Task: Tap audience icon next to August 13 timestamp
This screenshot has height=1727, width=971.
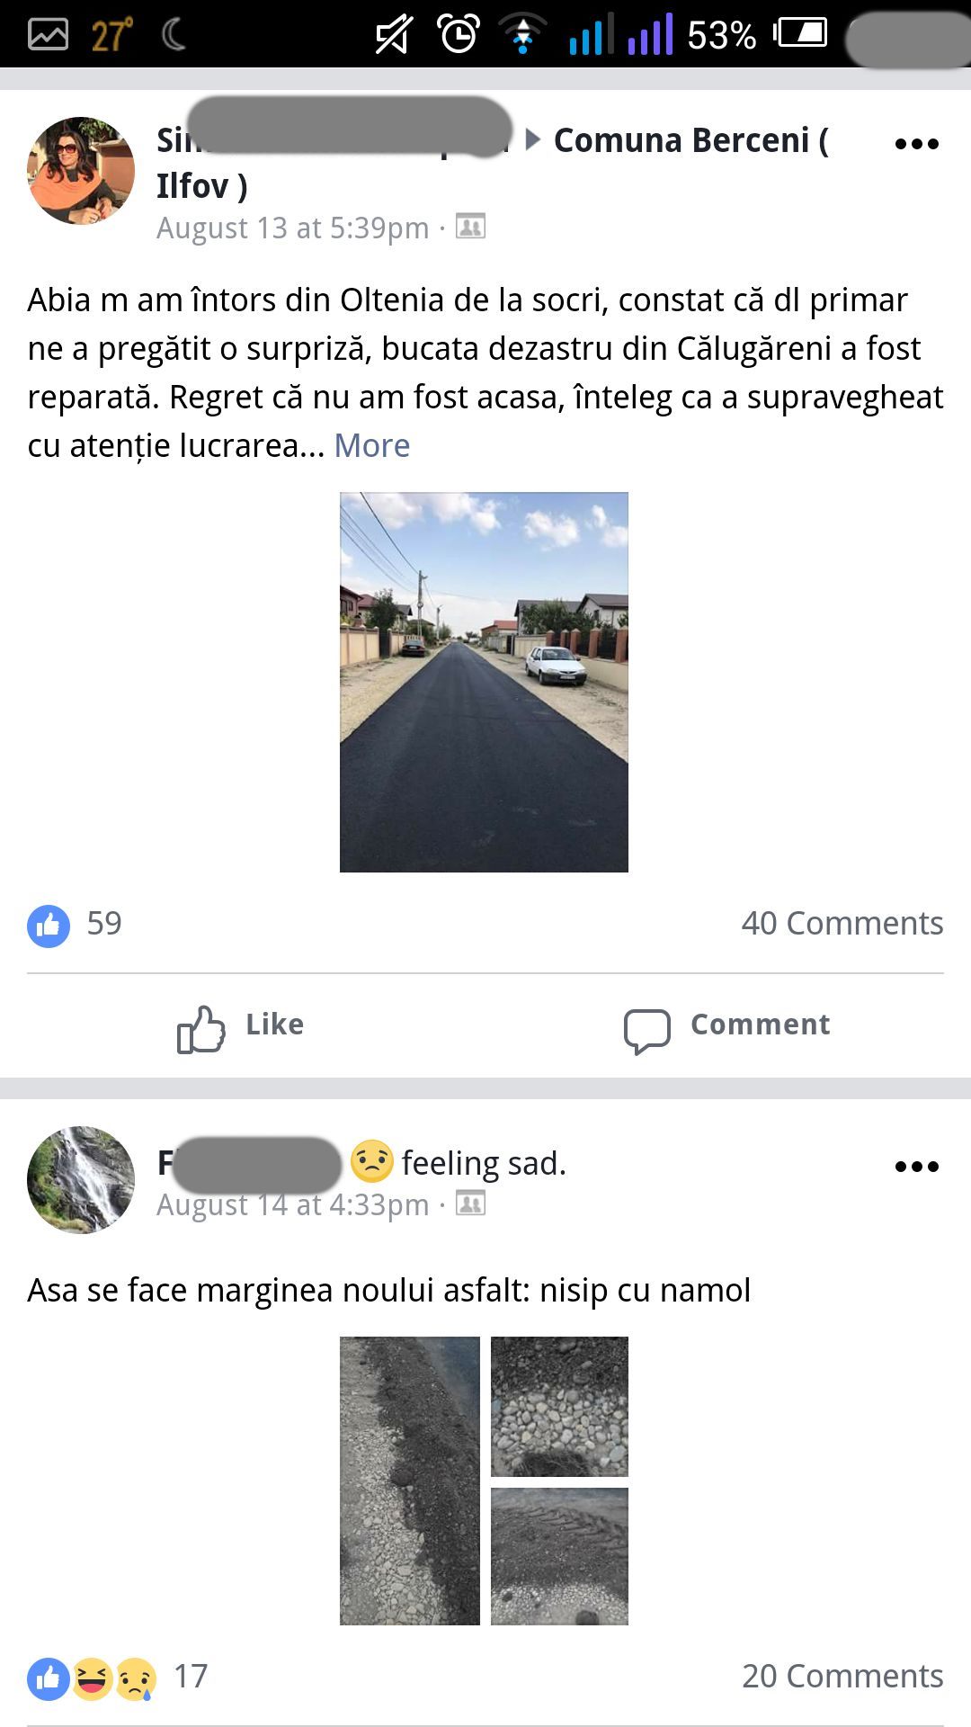Action: pyautogui.click(x=470, y=226)
